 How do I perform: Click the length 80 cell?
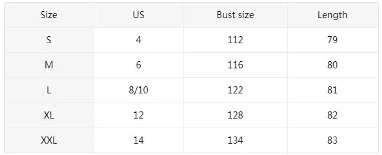click(332, 65)
